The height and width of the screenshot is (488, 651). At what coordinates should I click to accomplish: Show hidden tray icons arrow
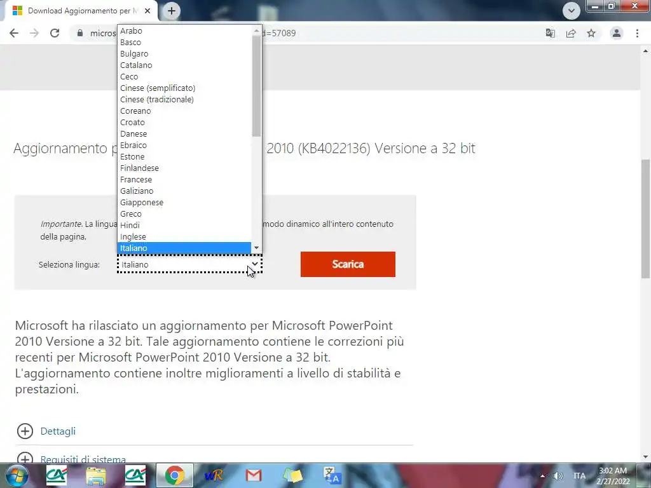pyautogui.click(x=542, y=476)
